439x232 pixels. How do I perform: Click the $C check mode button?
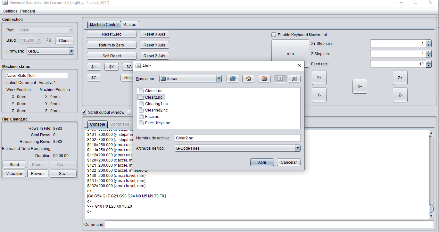128,67
